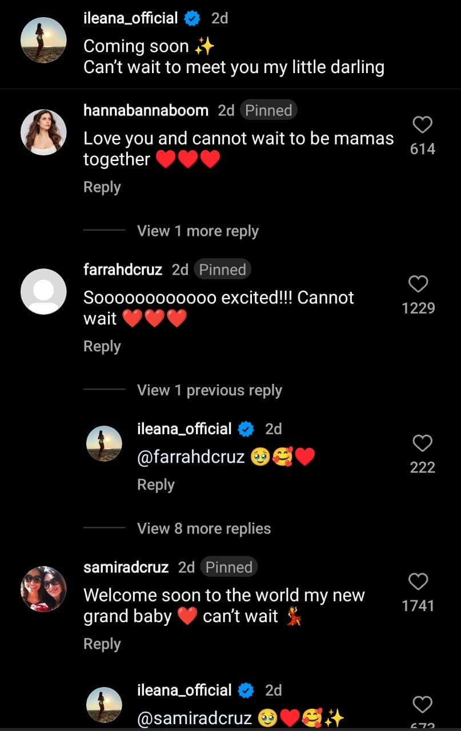Open farrahdcruz's default avatar
Image resolution: width=461 pixels, height=731 pixels.
pyautogui.click(x=43, y=291)
